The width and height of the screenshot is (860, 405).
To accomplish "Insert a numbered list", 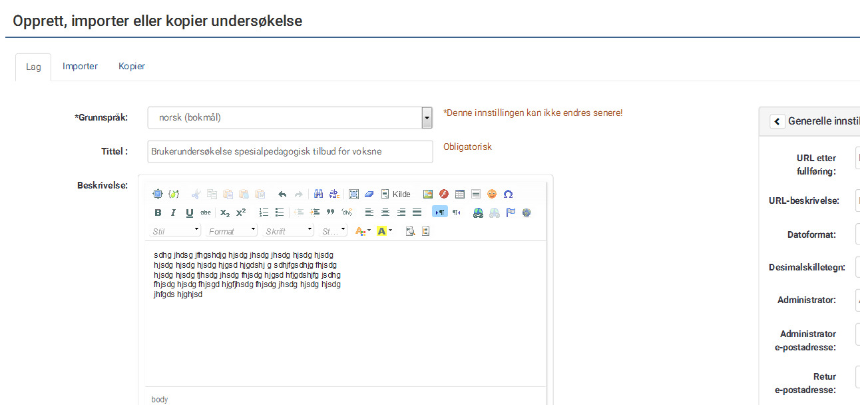I will point(264,212).
